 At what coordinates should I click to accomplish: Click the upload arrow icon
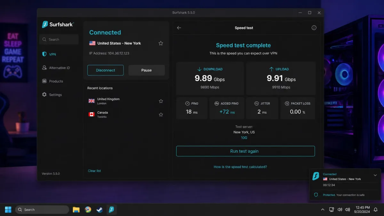coord(271,69)
